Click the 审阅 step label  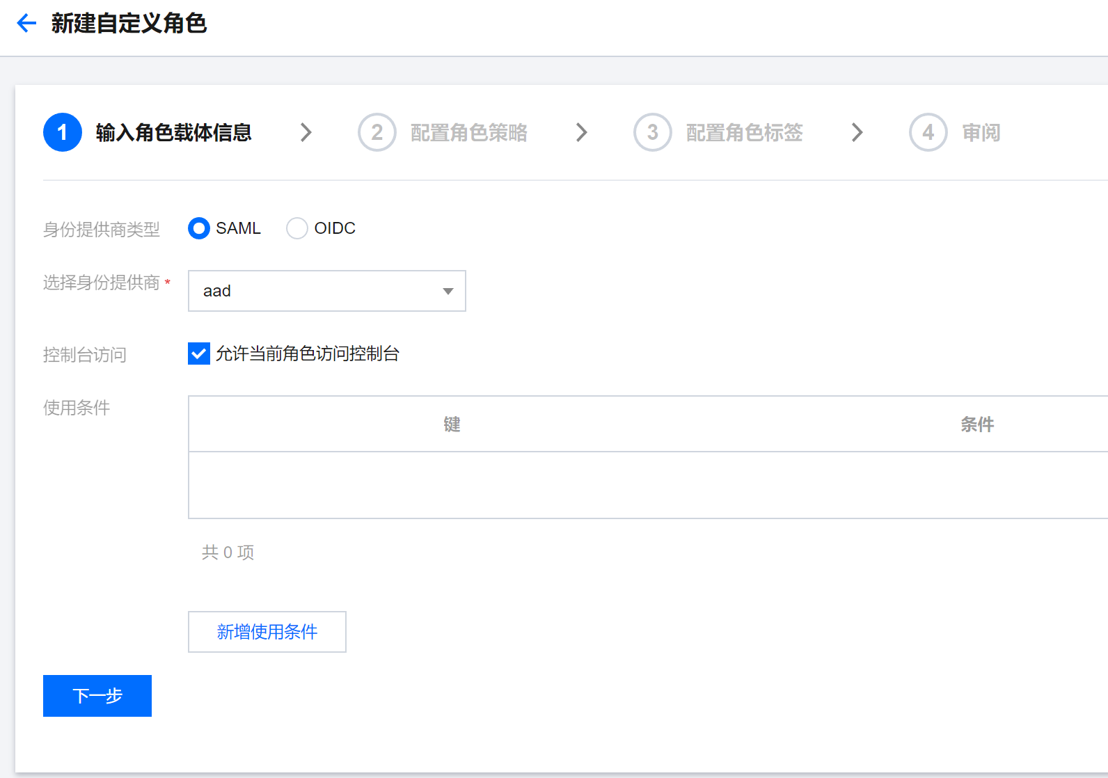point(981,132)
